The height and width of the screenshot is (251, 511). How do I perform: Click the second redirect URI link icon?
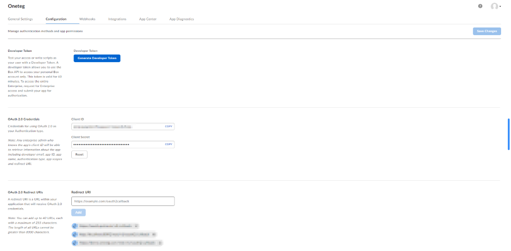tap(75, 234)
